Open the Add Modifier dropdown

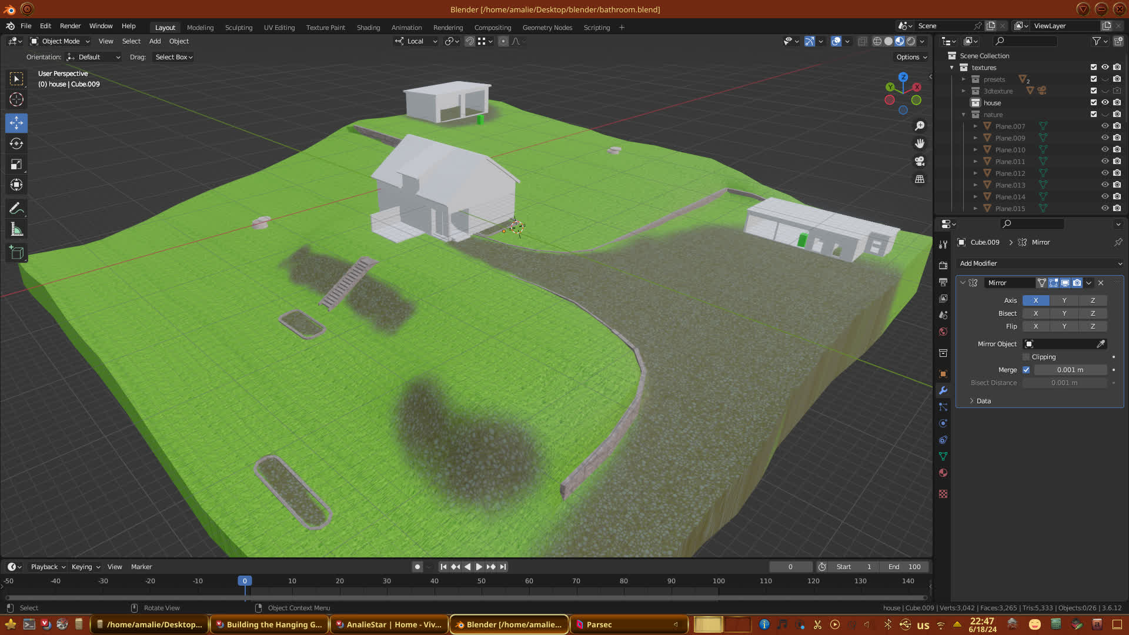(x=1040, y=263)
